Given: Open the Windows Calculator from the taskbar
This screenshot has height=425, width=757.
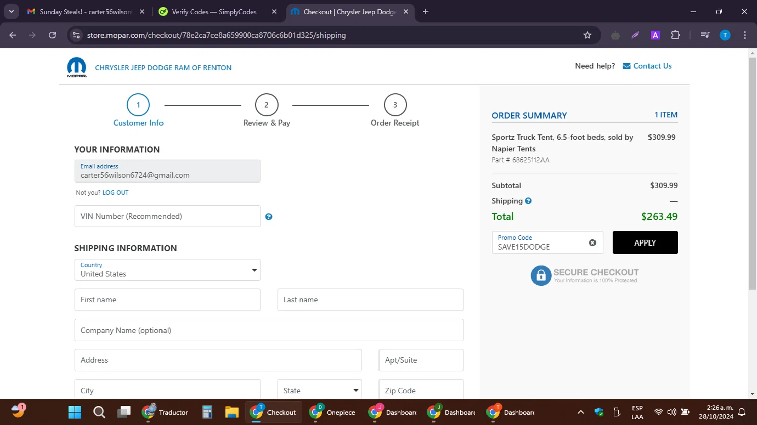Looking at the screenshot, I should 207,412.
